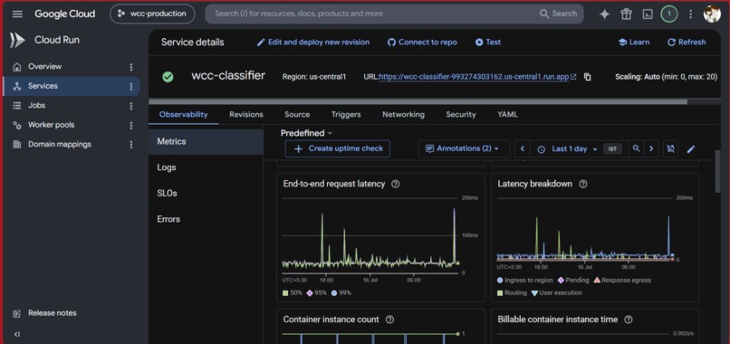
Task: Open more options next to Jobs
Action: tap(131, 106)
